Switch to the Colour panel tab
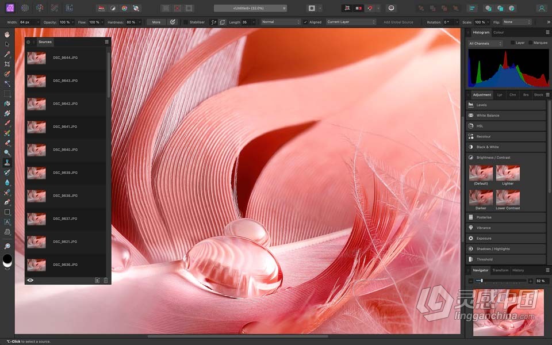The width and height of the screenshot is (552, 345). click(498, 32)
